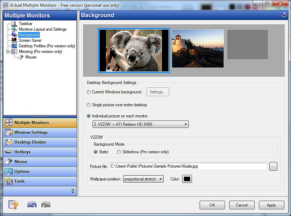Click the Taskbar icon in the tree
Image resolution: width=291 pixels, height=216 pixels.
tap(14, 24)
